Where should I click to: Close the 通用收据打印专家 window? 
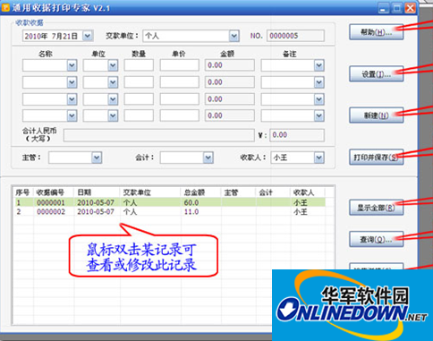pos(411,8)
